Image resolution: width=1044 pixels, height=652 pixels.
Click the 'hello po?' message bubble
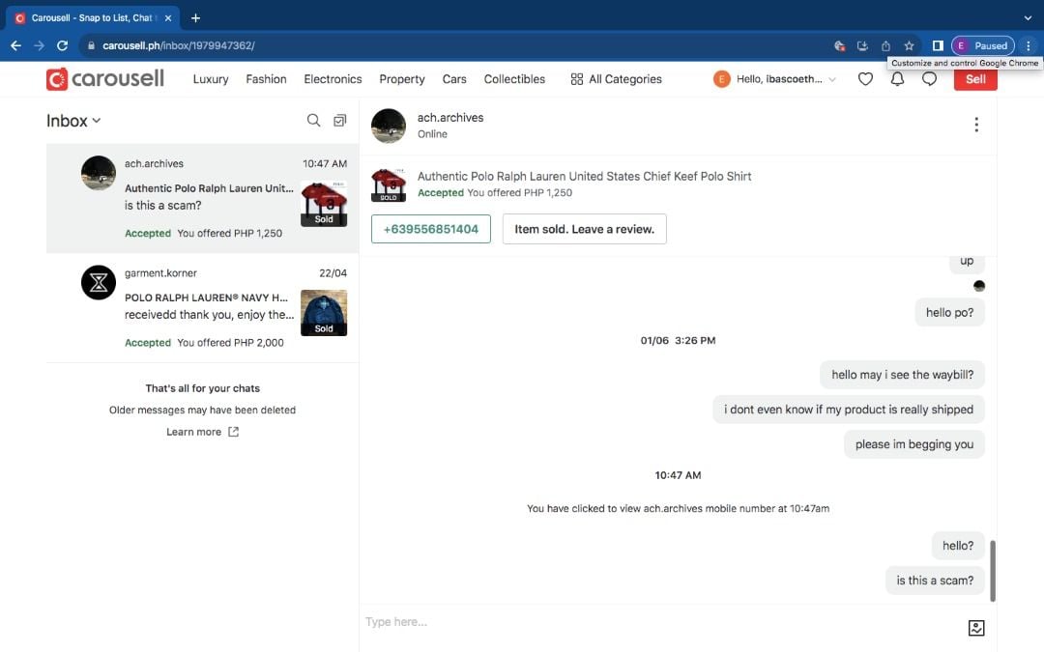click(x=949, y=313)
